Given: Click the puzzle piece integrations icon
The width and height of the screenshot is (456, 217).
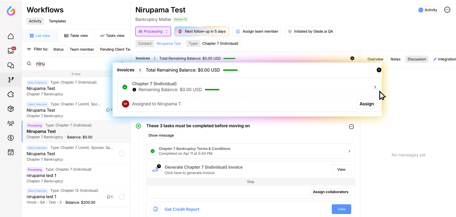Looking at the screenshot, I should click(x=11, y=94).
